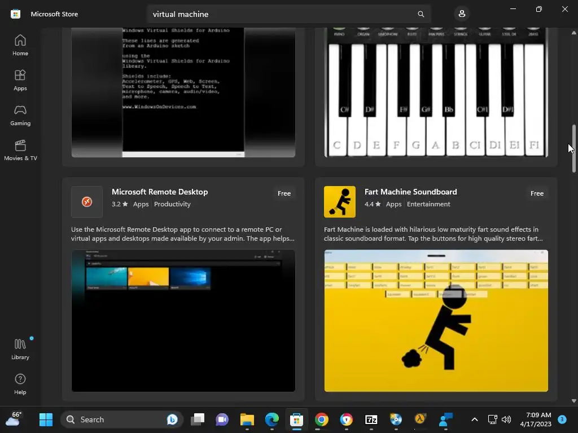Open the shield app icon in taskbar
578x433 pixels.
[346, 419]
